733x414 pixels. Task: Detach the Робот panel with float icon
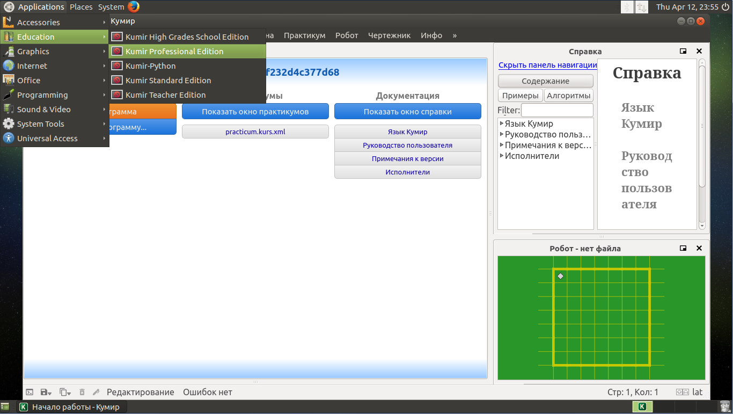pos(683,248)
